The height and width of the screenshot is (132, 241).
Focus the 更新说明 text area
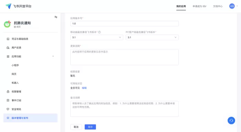(x=125, y=57)
